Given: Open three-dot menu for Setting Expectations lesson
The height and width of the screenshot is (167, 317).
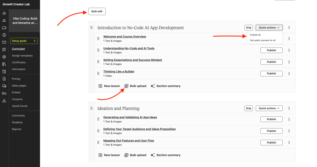Looking at the screenshot, I should coord(289,62).
